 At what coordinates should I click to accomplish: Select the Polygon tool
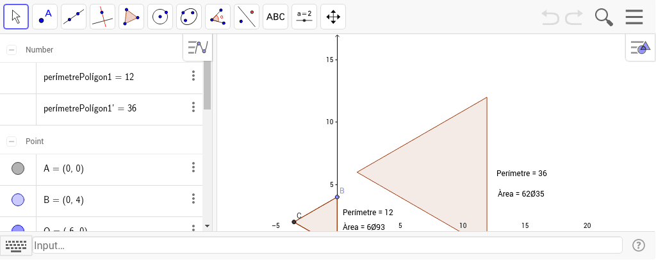131,17
